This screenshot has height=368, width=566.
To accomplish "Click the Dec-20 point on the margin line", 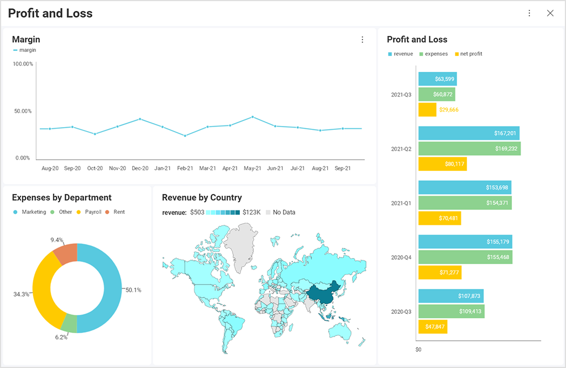I will pos(139,119).
